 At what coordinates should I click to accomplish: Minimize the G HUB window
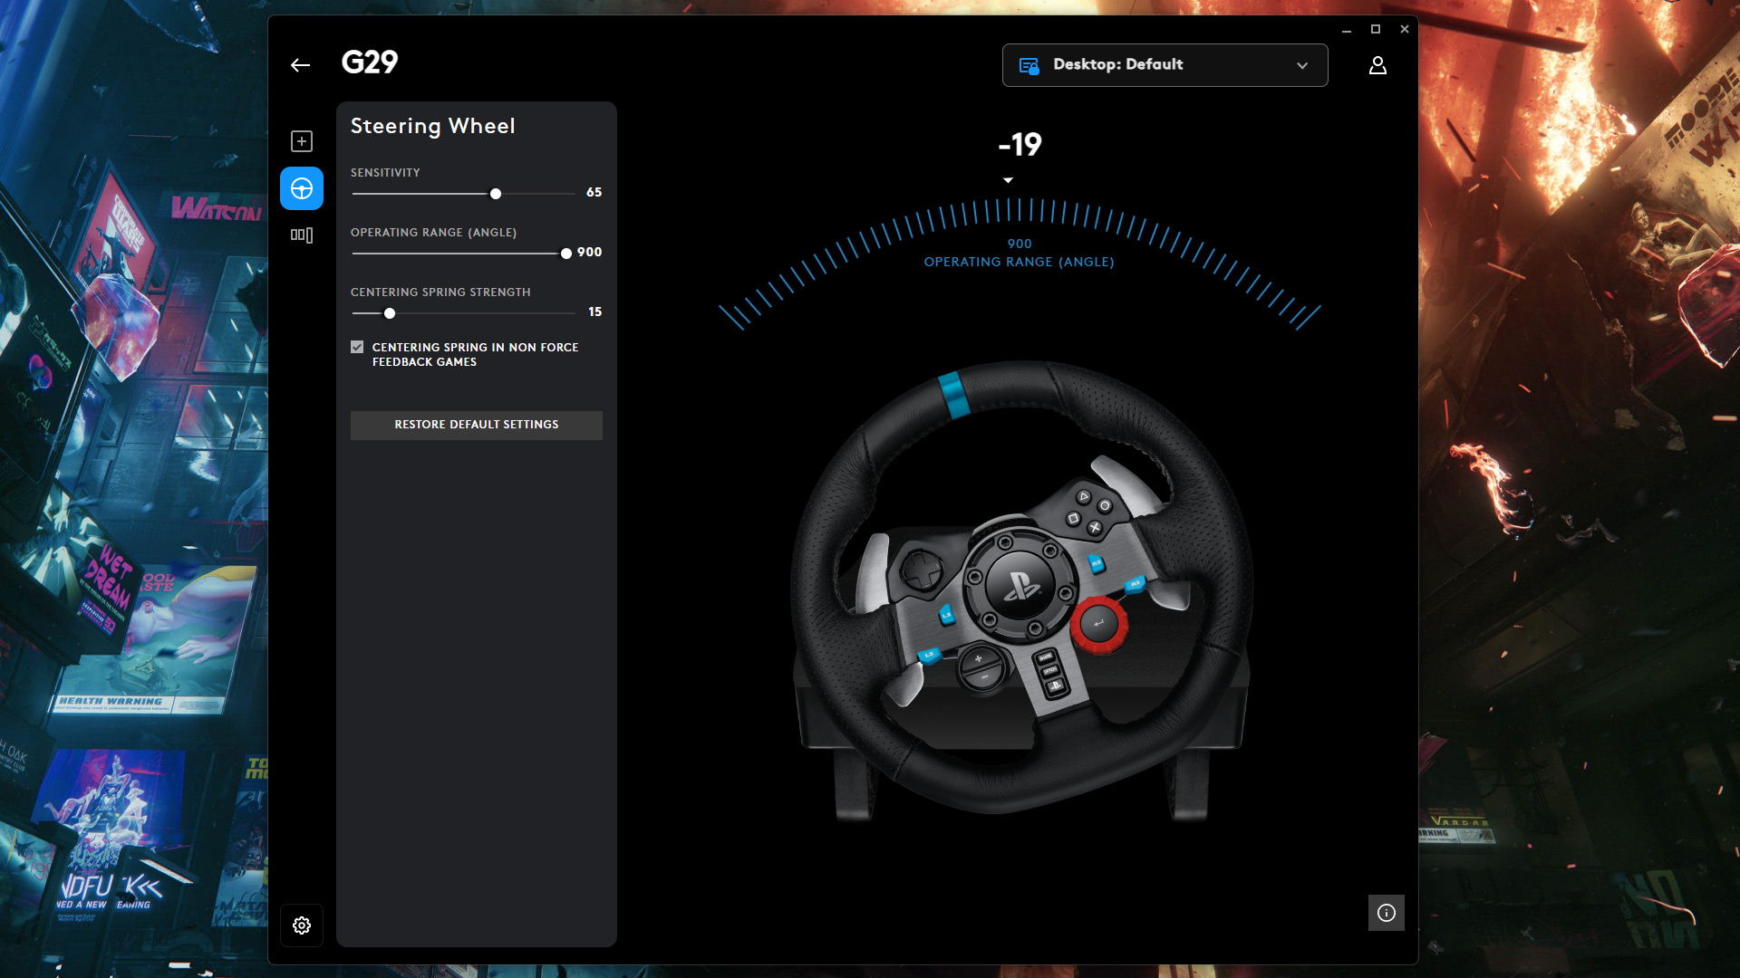pos(1347,30)
